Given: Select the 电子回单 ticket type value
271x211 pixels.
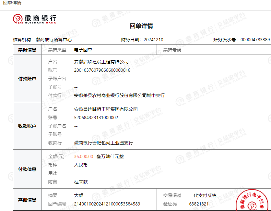Looking at the screenshot, I should [83, 50].
